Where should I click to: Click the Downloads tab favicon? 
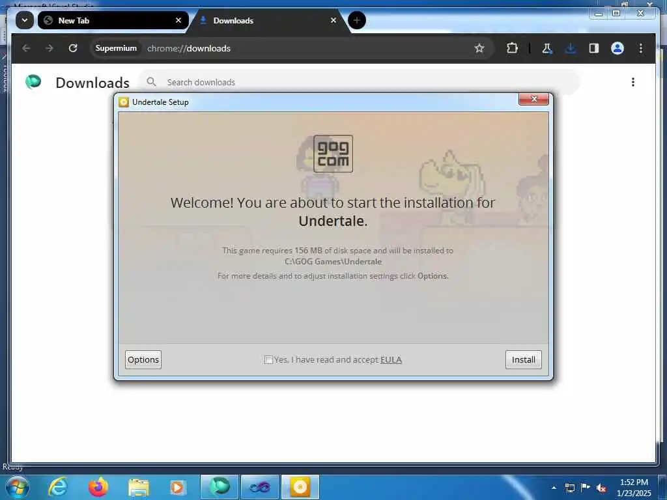point(203,20)
